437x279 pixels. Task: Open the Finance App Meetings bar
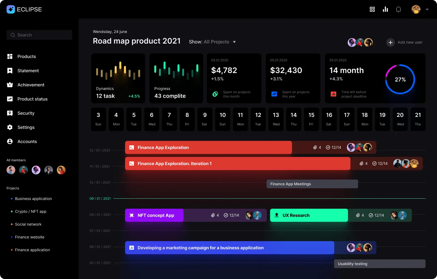point(312,184)
